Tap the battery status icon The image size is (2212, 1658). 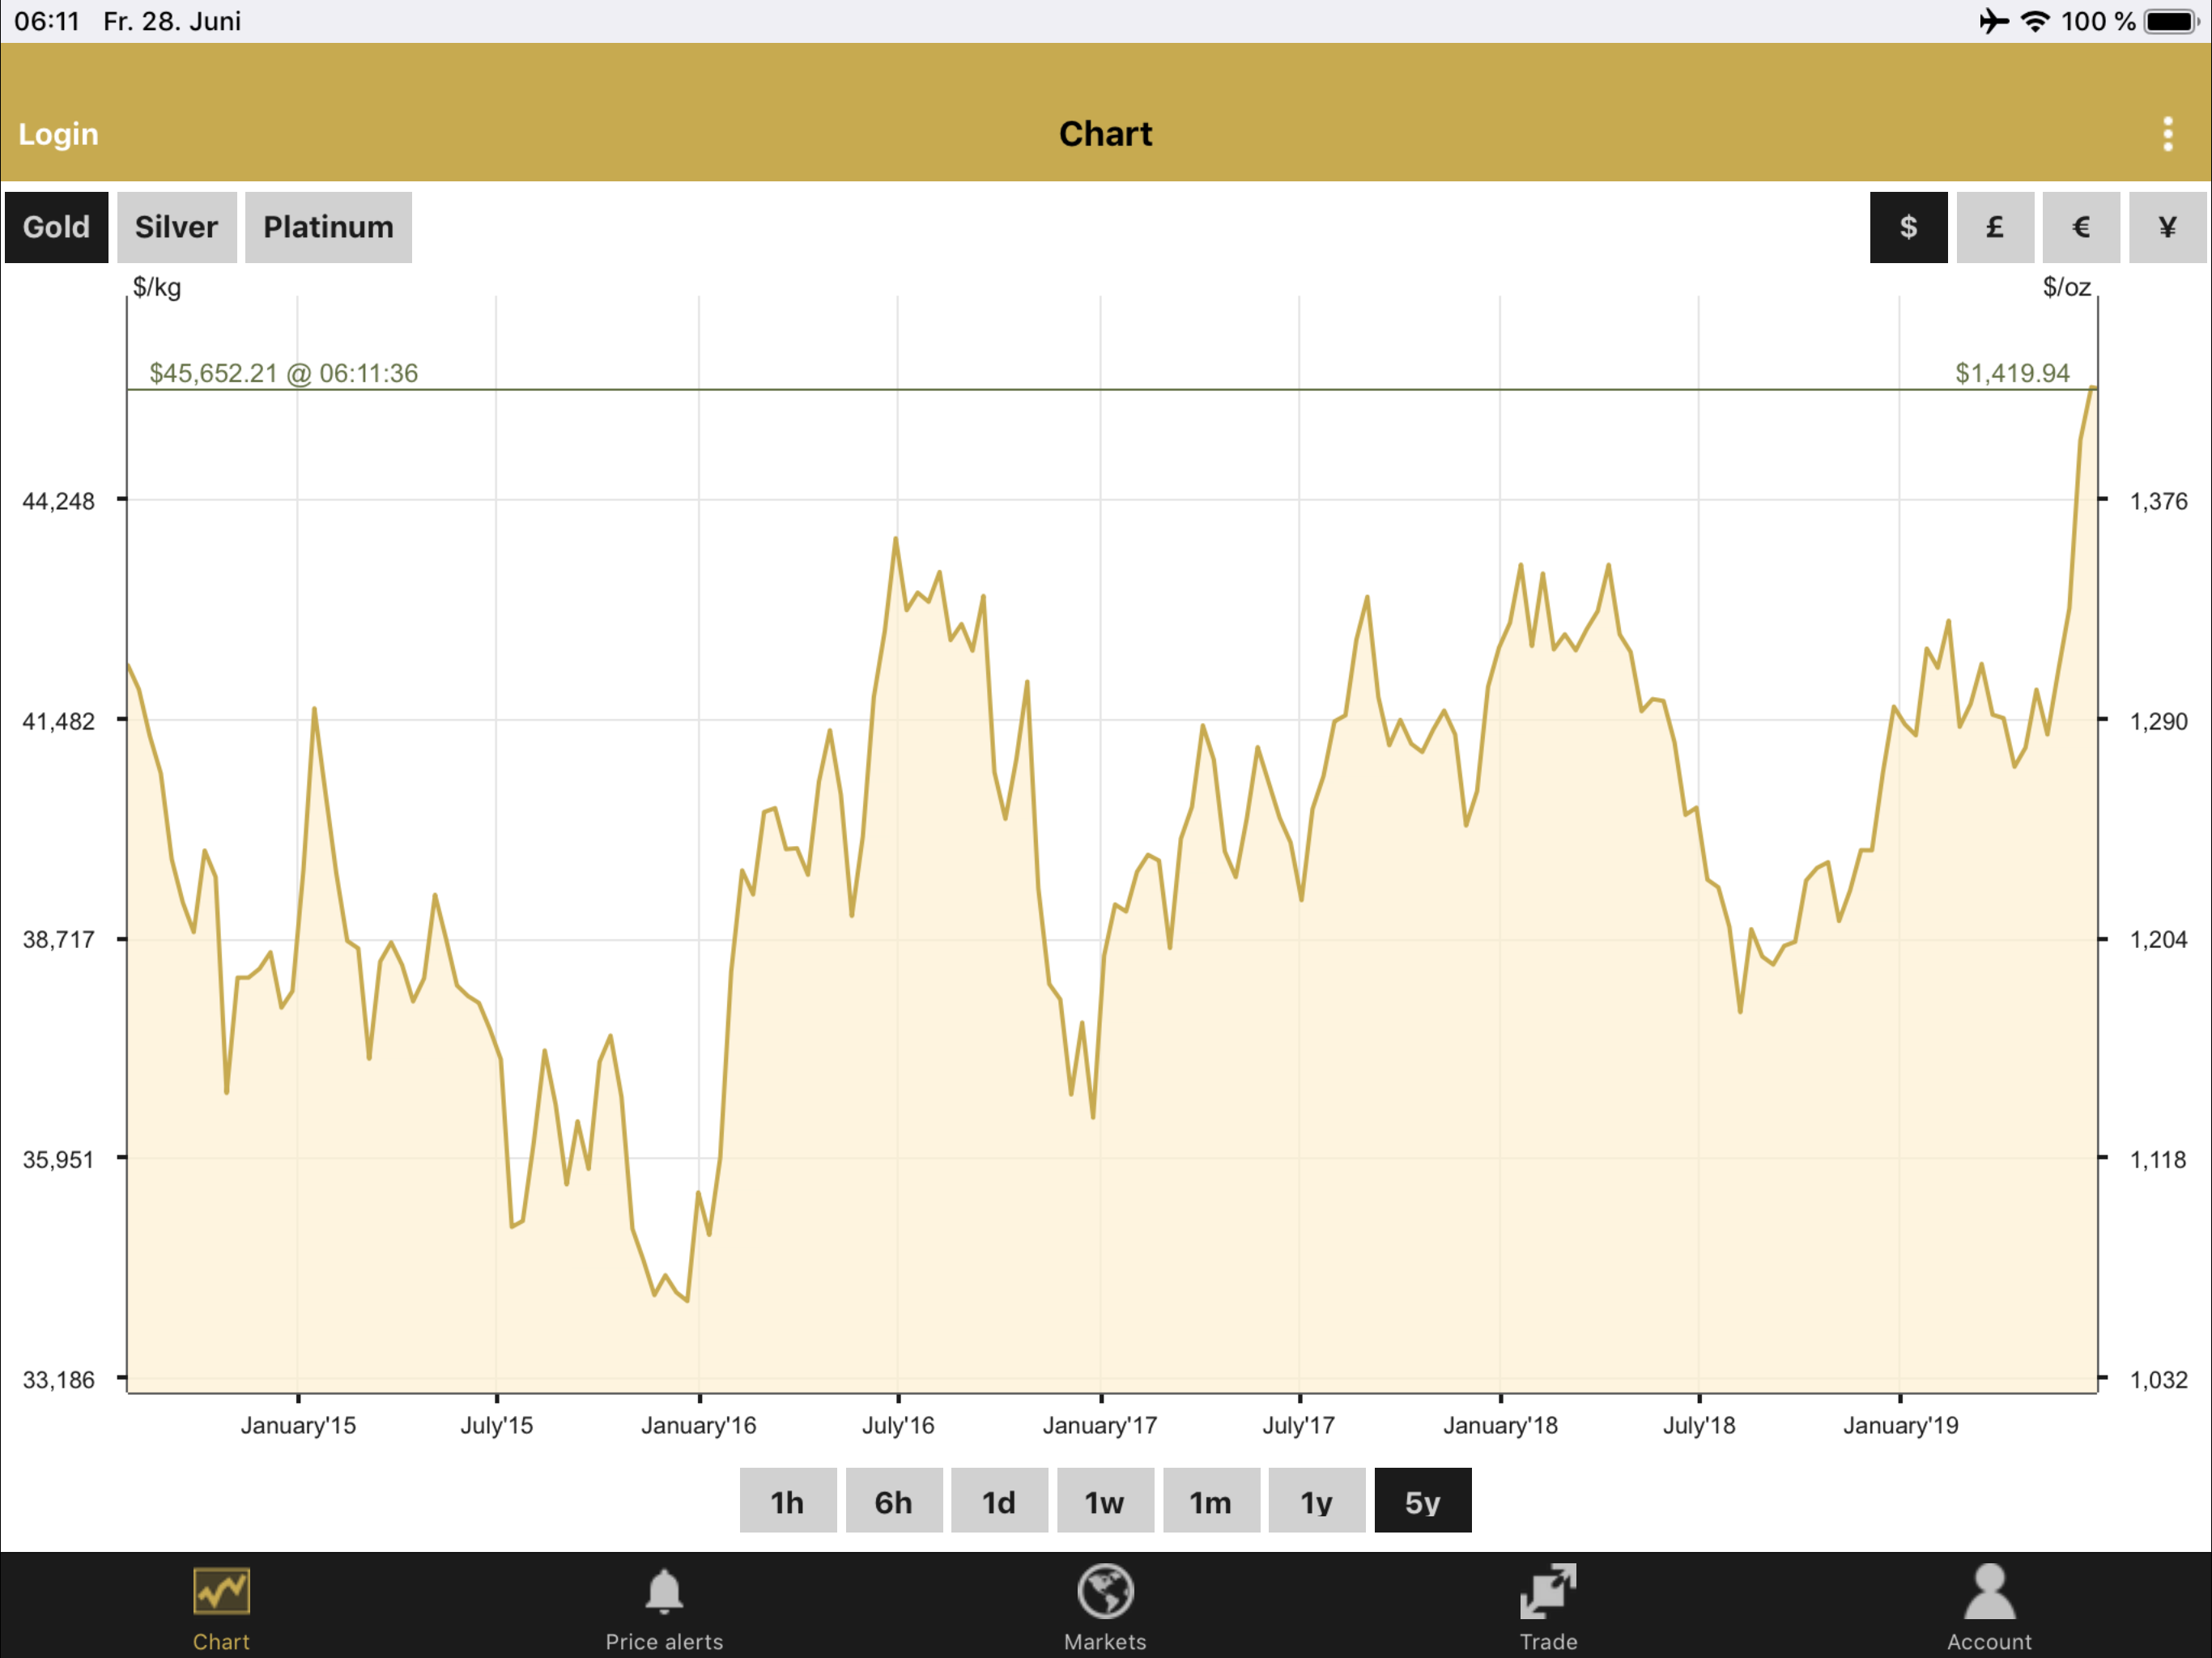2170,21
